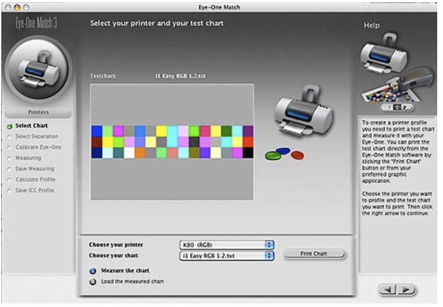
Task: Click the Select Separation step
Action: point(37,137)
